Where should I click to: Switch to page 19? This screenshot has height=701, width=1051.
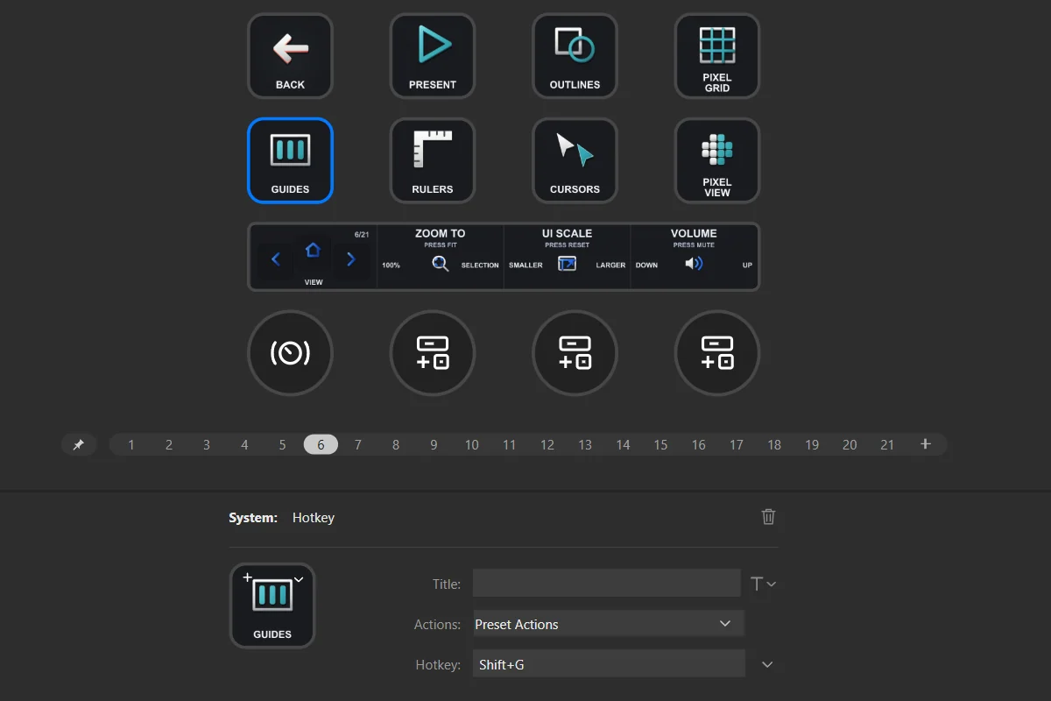(812, 445)
